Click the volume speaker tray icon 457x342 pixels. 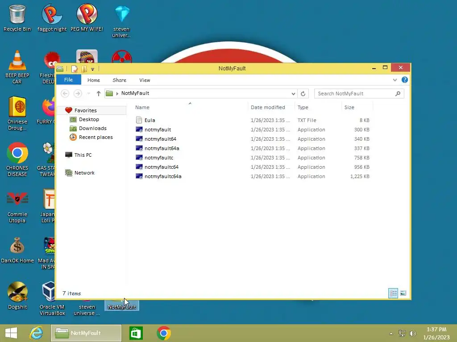413,333
